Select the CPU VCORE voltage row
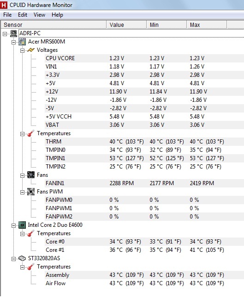The height and width of the screenshot is (306, 244). coord(144,58)
